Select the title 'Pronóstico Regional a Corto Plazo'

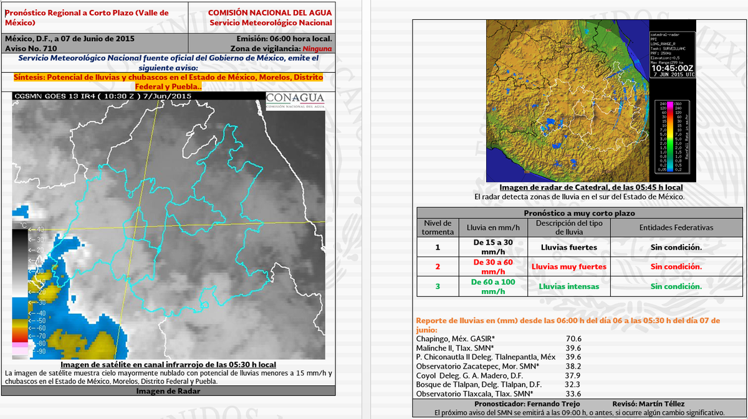click(87, 17)
